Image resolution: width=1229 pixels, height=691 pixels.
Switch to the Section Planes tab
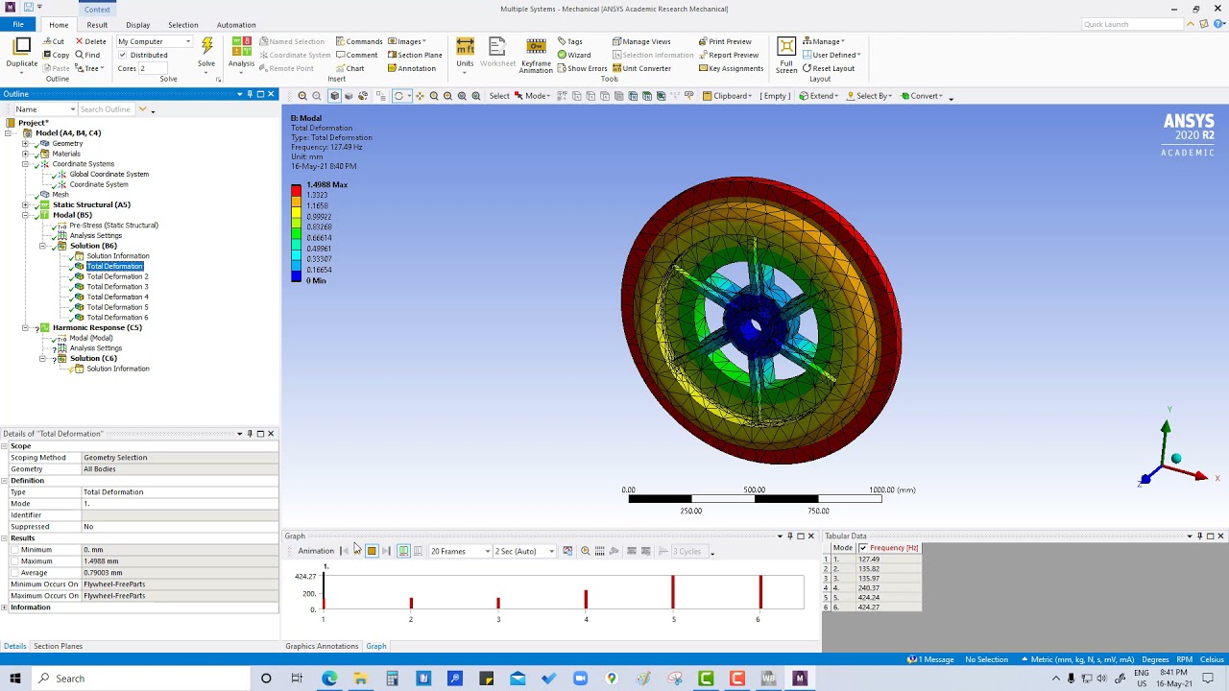pyautogui.click(x=59, y=646)
